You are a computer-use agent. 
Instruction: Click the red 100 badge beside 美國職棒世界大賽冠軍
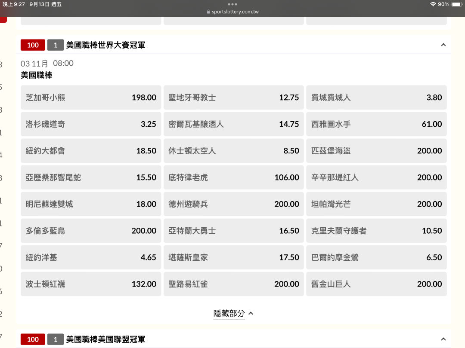[33, 45]
